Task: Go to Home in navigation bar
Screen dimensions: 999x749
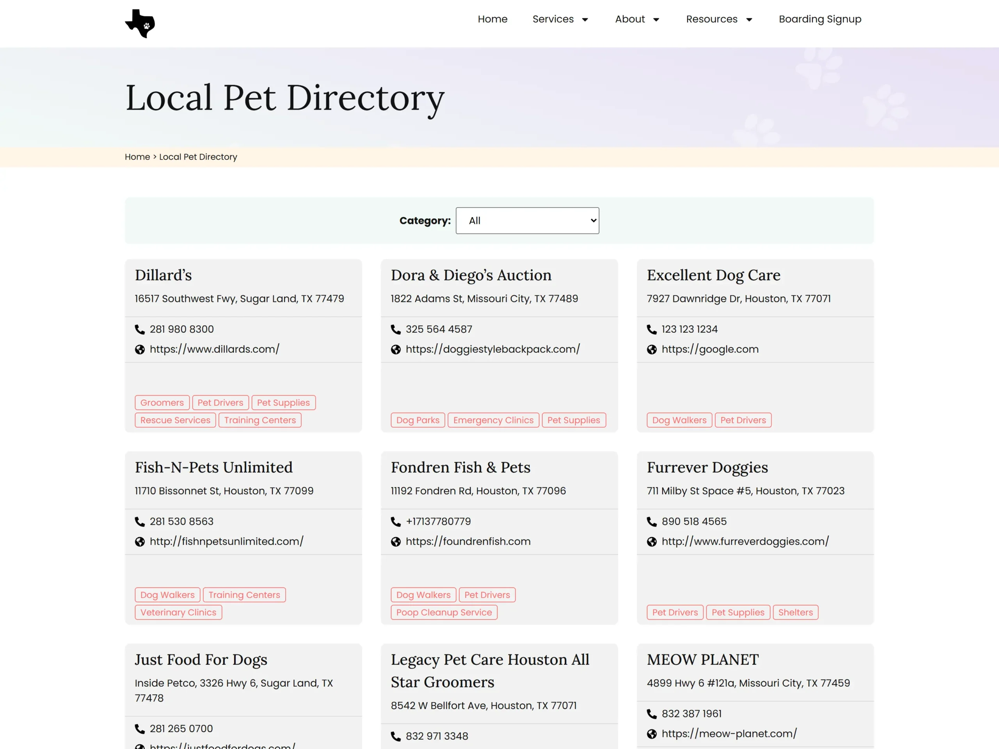Action: 492,20
